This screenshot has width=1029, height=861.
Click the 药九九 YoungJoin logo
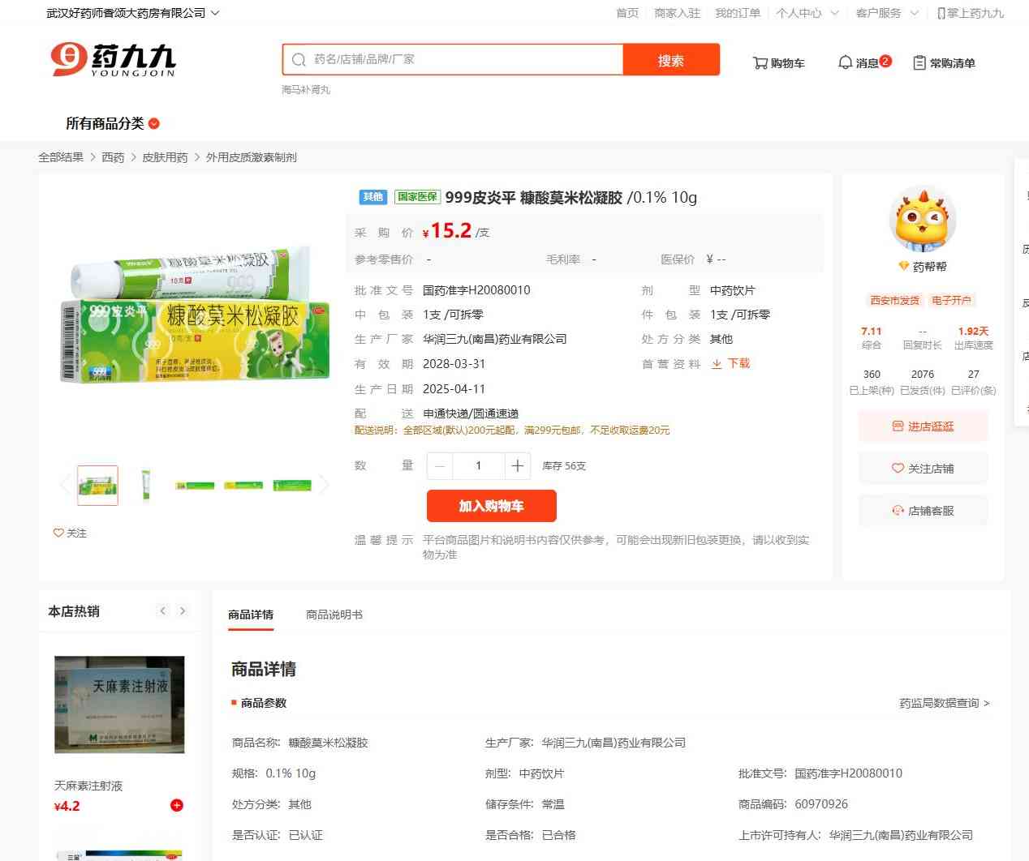pos(113,60)
